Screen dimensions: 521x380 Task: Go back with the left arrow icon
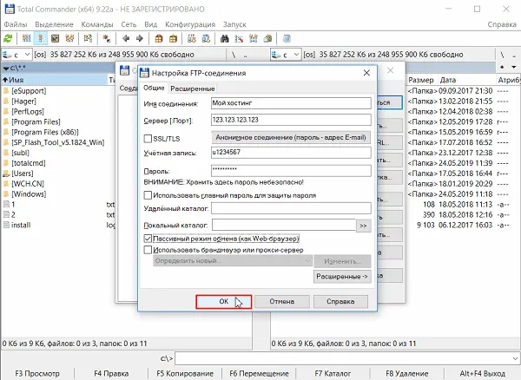[126, 38]
